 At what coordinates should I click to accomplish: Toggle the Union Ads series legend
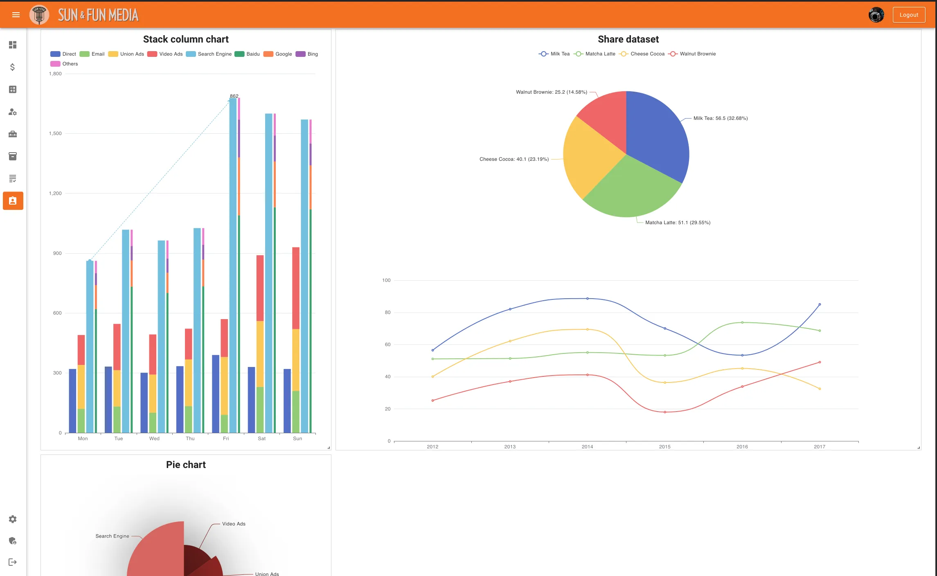[x=126, y=54]
